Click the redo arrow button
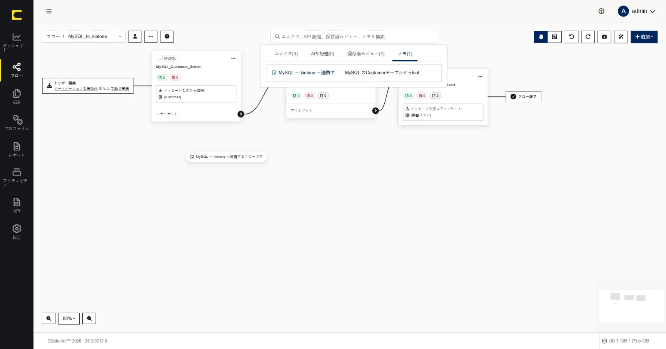The width and height of the screenshot is (666, 349). (588, 37)
